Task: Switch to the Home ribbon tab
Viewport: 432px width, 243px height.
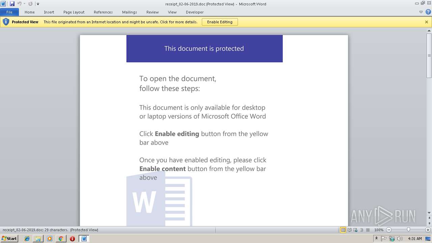Action: pyautogui.click(x=30, y=12)
